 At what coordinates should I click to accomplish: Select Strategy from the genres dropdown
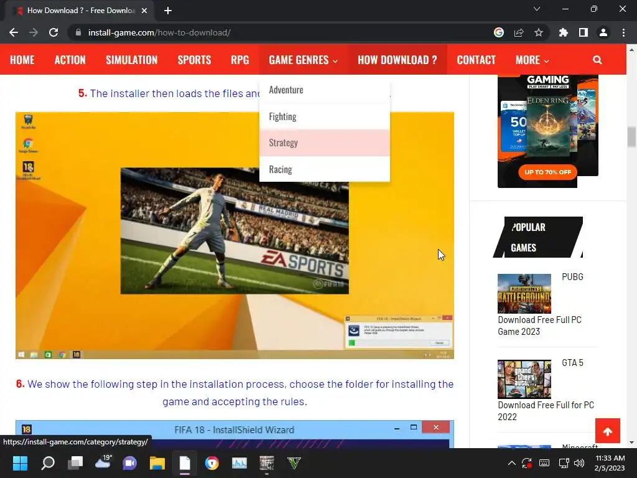coord(325,143)
